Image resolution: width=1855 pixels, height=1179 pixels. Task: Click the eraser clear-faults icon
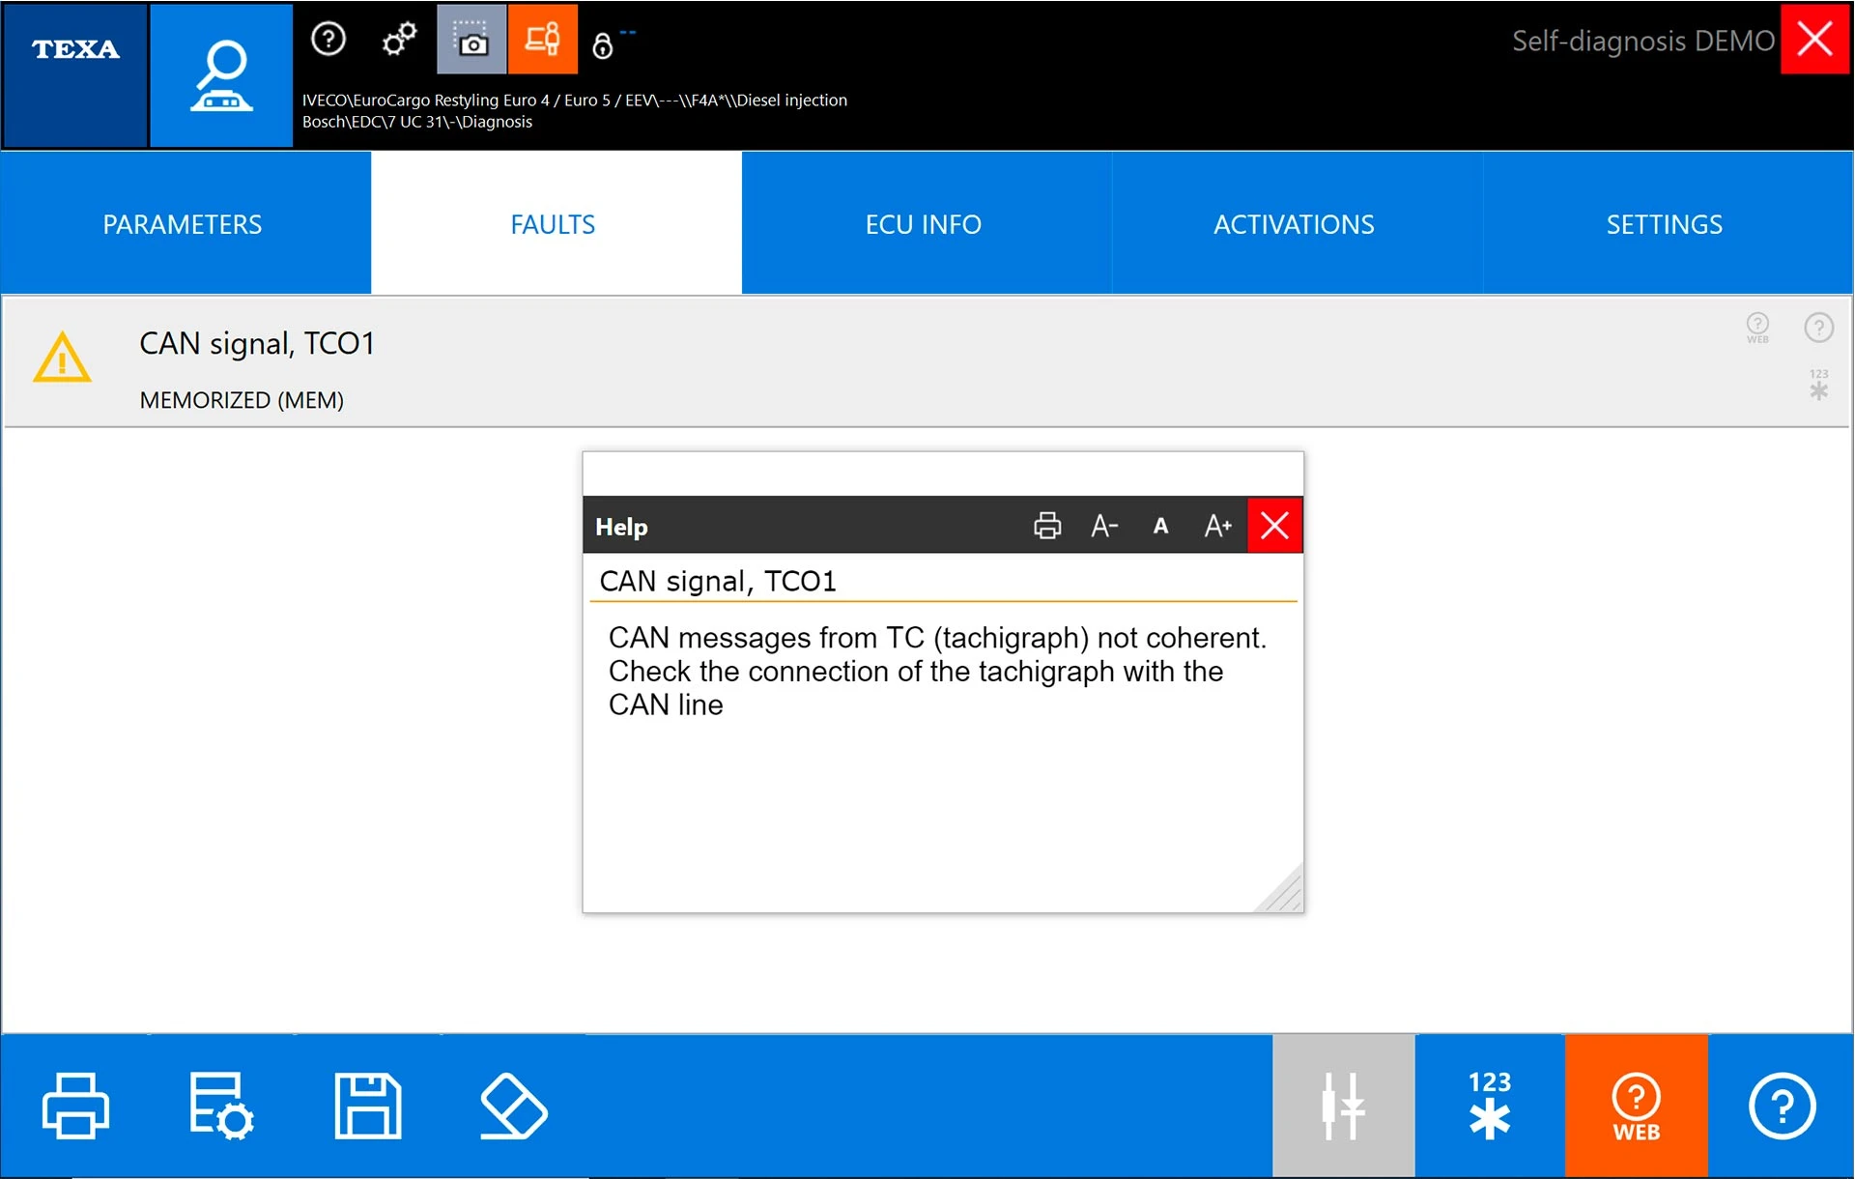(513, 1106)
